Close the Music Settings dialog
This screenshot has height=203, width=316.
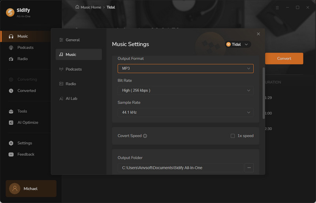pos(258,34)
